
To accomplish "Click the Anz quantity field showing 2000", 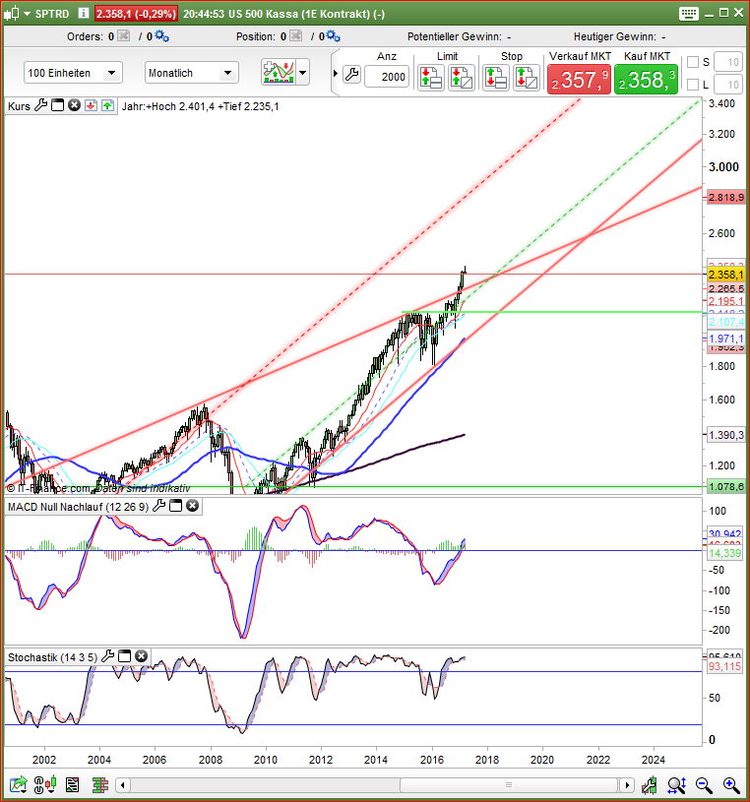I will (387, 77).
